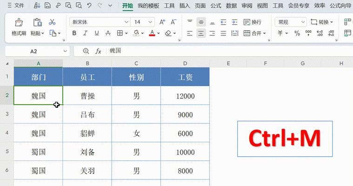Click the Copy pages icon
The width and height of the screenshot is (353, 186).
coord(53,33)
